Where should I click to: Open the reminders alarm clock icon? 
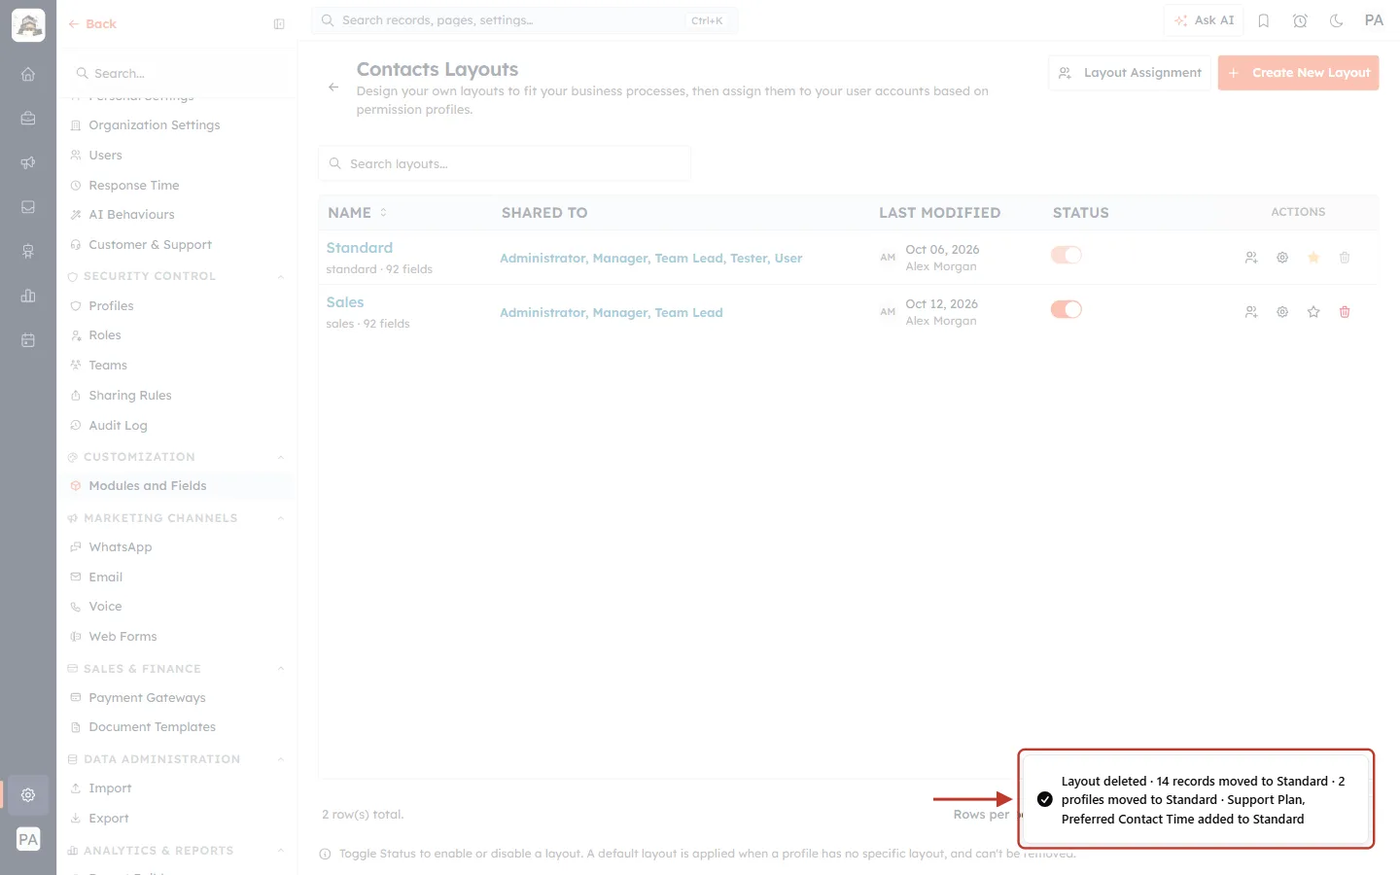(x=1300, y=20)
